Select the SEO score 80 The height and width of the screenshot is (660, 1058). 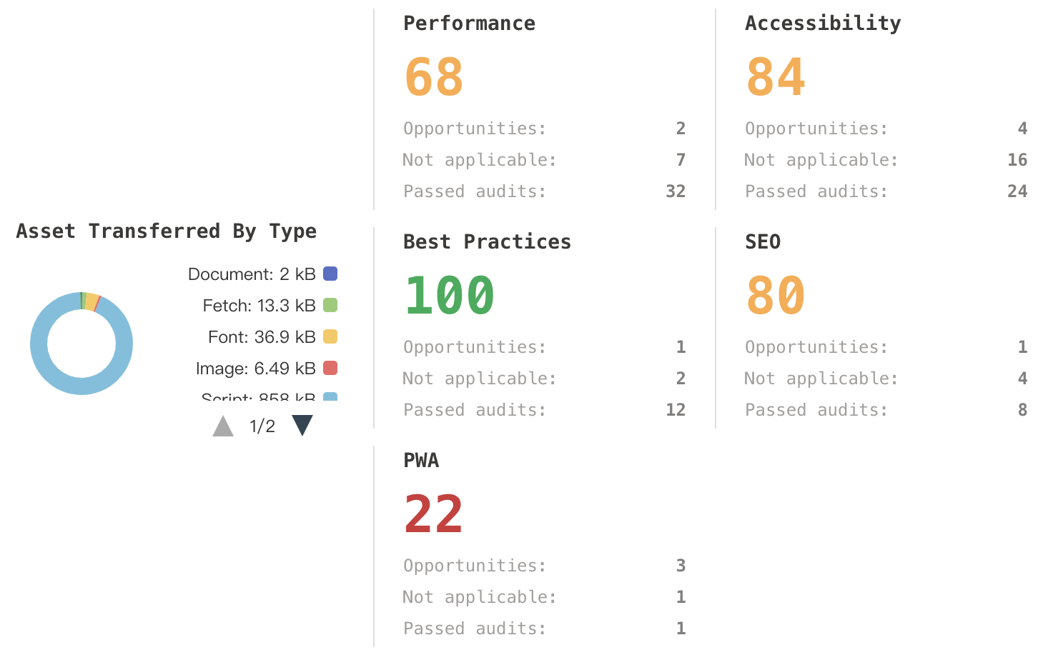776,296
